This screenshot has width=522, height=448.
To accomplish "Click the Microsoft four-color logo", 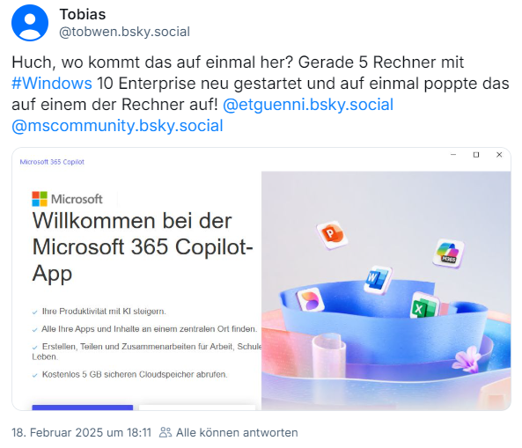I will 40,199.
